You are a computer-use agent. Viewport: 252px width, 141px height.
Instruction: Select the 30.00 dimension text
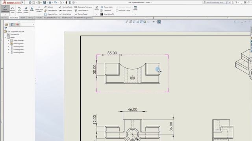click(94, 69)
